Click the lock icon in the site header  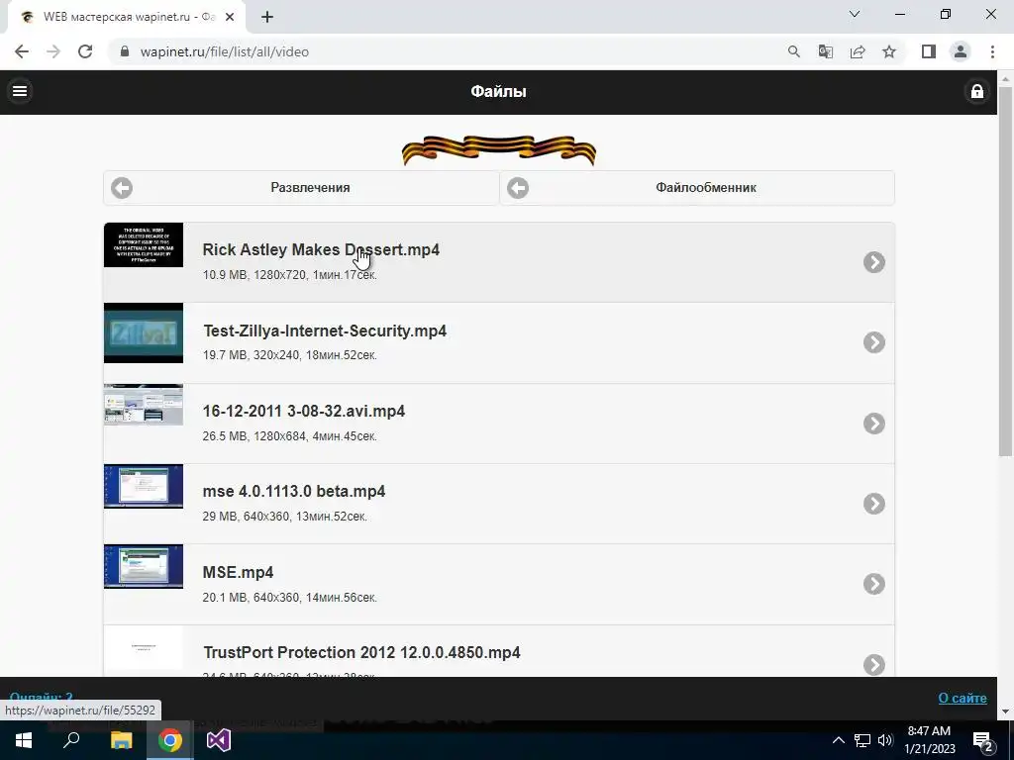coord(976,91)
